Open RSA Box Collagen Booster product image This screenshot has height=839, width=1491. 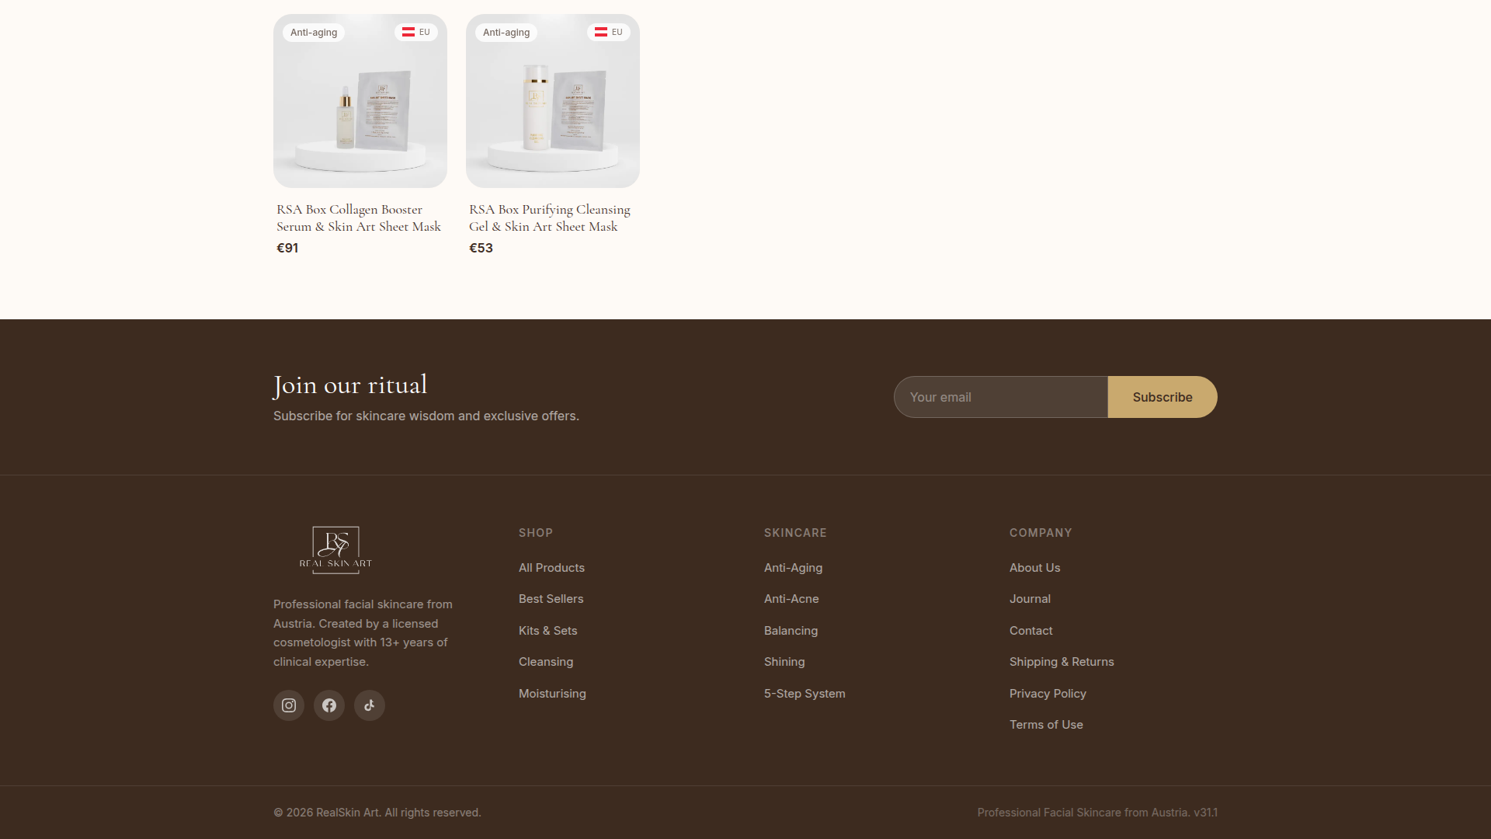point(360,100)
